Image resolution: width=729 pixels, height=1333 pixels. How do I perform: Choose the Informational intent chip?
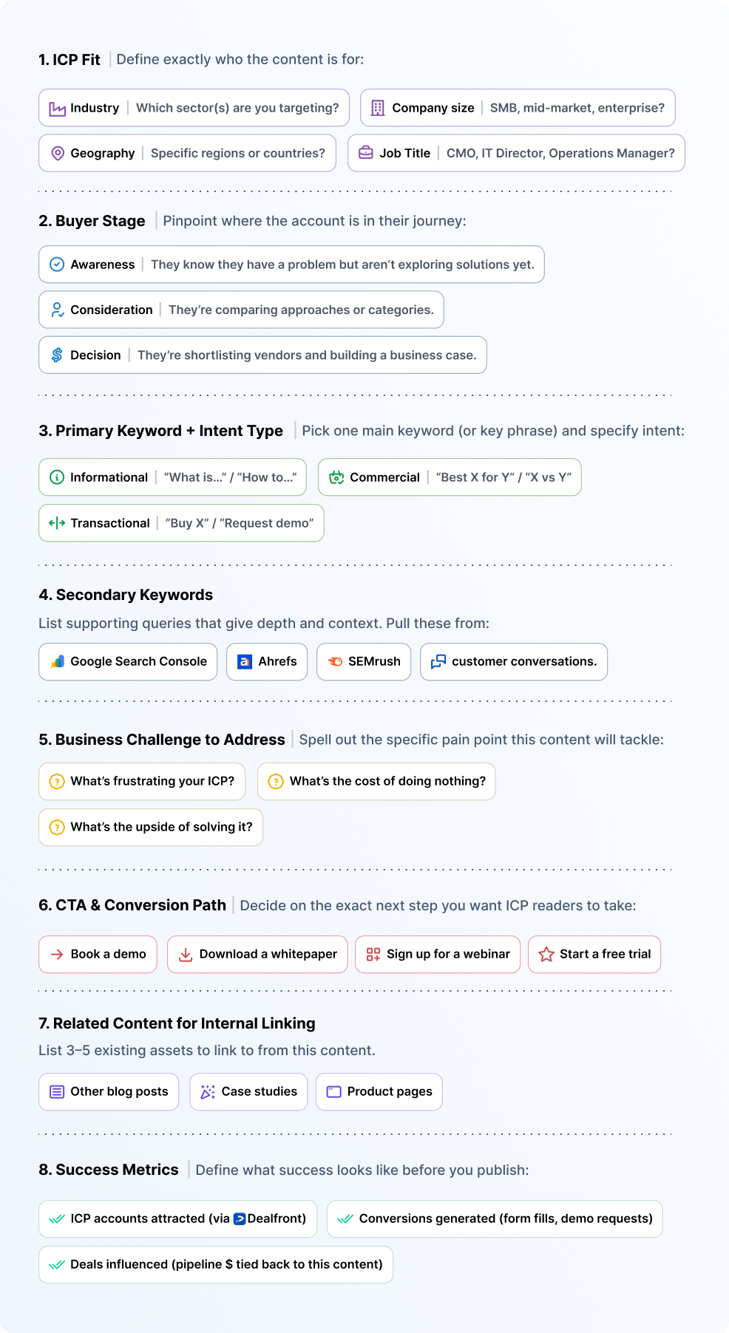[x=172, y=477]
